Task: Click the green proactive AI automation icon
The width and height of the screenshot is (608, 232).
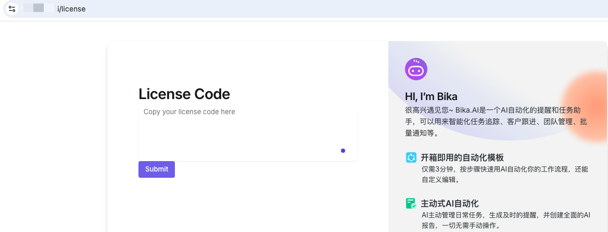Action: (x=411, y=203)
